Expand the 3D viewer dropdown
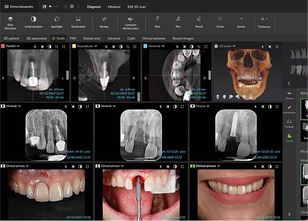The width and height of the screenshot is (308, 221). [234, 46]
